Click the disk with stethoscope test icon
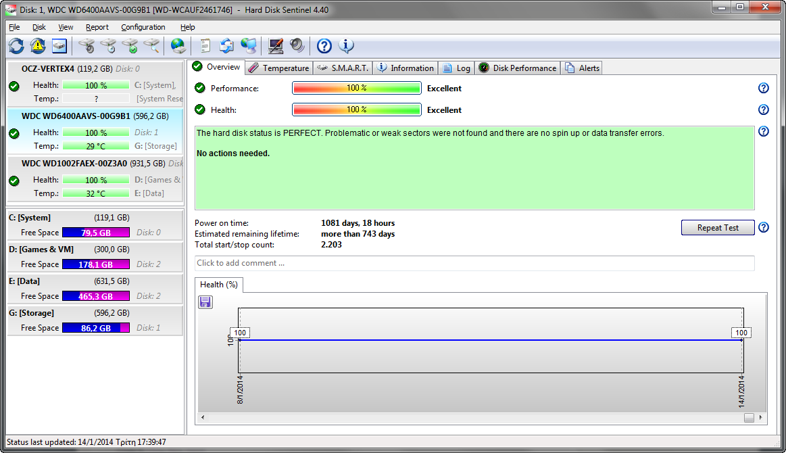Image resolution: width=786 pixels, height=453 pixels. click(x=87, y=46)
